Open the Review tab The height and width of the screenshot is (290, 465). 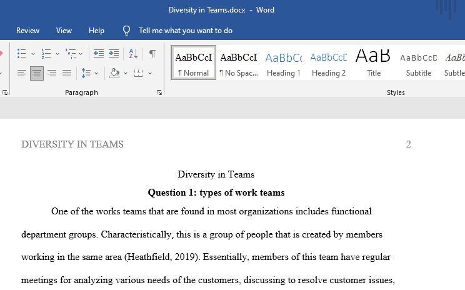tap(27, 31)
